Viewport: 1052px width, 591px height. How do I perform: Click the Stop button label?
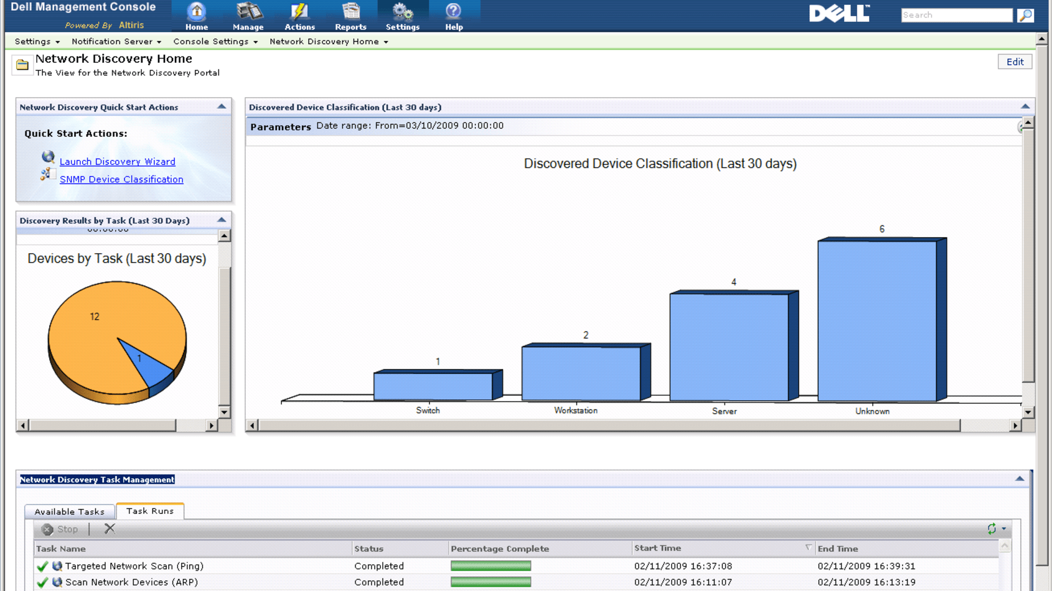(67, 529)
